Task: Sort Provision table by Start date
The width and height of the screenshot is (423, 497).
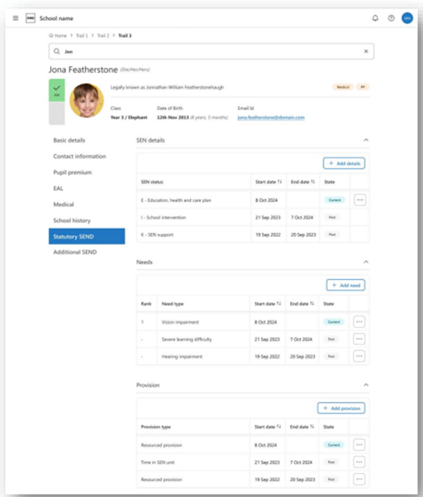Action: point(279,427)
